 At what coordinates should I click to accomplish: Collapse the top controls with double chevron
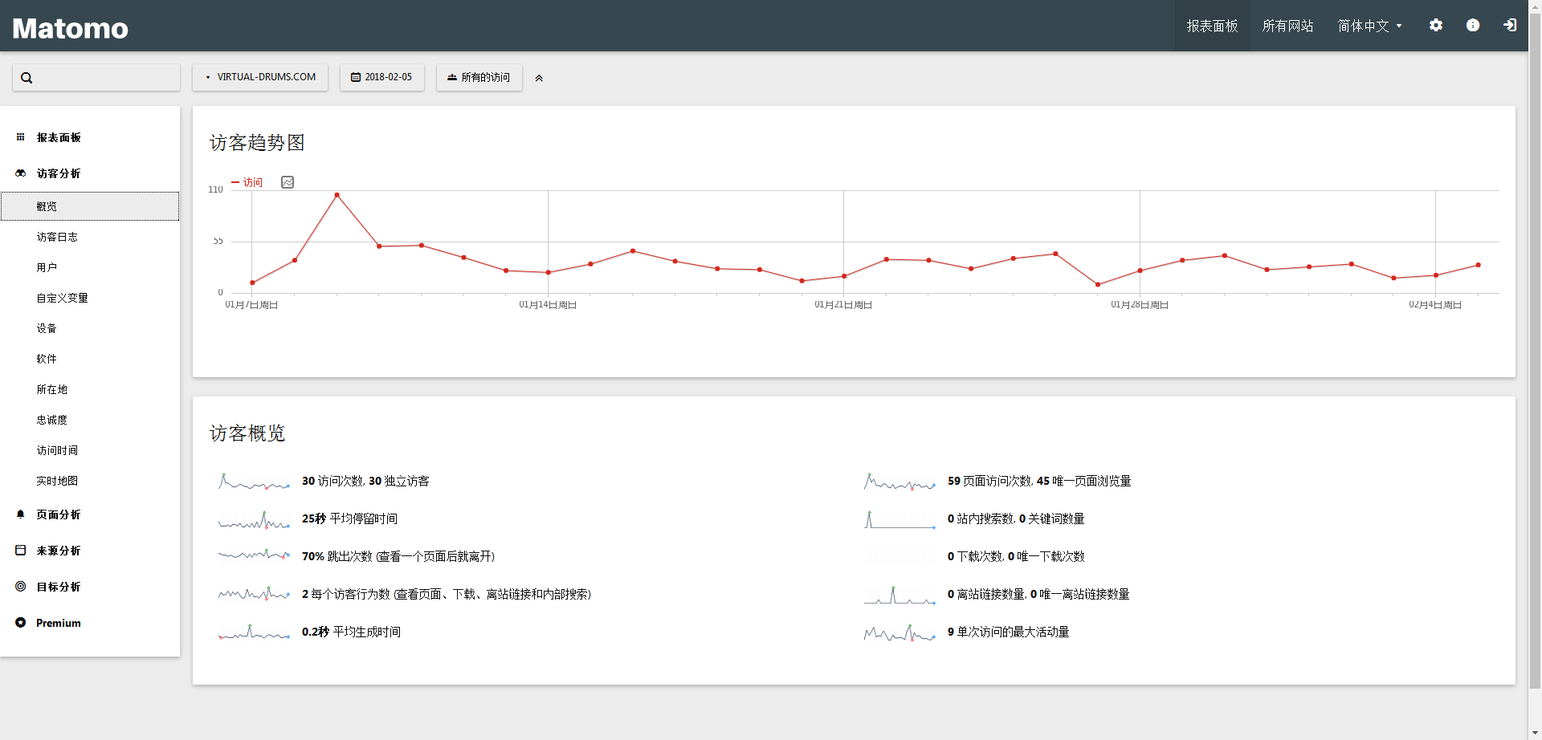click(539, 78)
